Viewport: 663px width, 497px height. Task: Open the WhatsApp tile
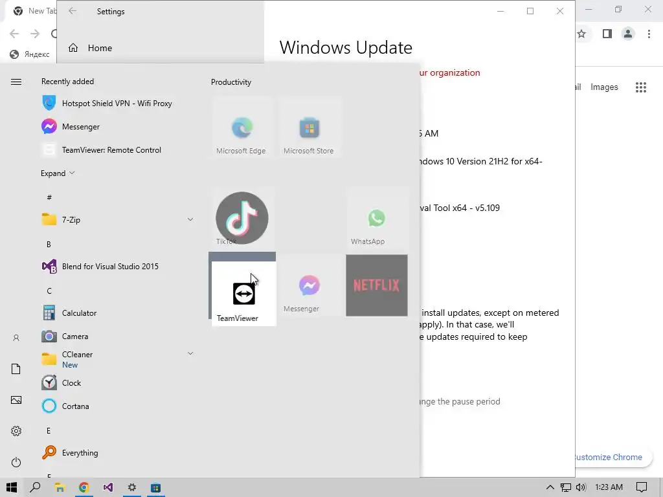coord(376,219)
